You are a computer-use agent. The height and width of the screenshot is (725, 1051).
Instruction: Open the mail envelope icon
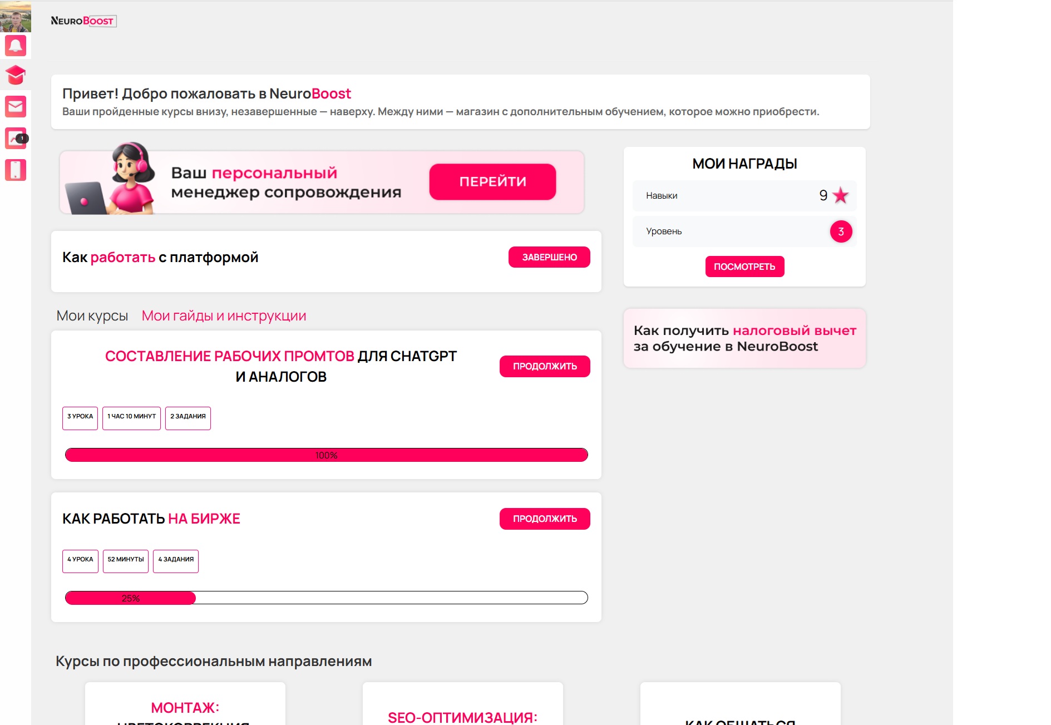[x=16, y=106]
